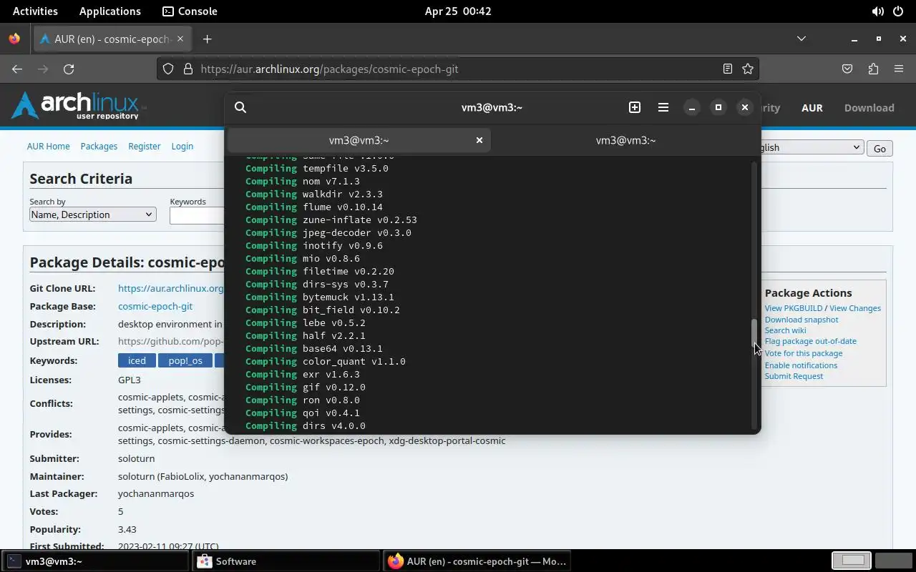916x572 pixels.
Task: Click the Keywords input field
Action: [198, 215]
